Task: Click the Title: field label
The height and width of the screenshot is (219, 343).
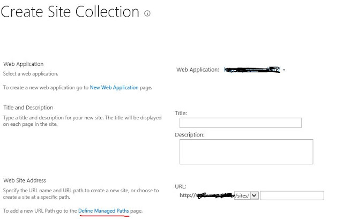Action: pos(181,113)
